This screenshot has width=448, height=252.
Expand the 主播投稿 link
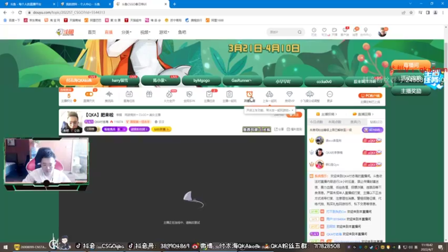[326, 114]
